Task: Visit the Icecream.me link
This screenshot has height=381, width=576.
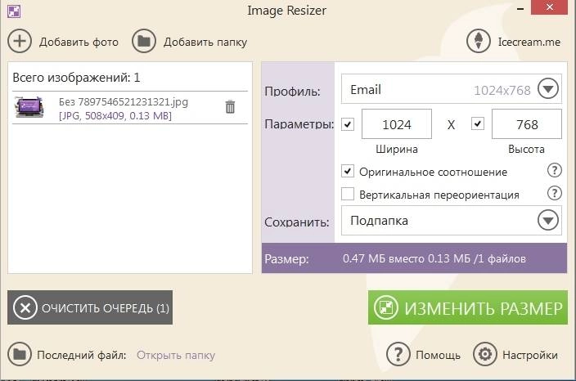Action: click(529, 42)
